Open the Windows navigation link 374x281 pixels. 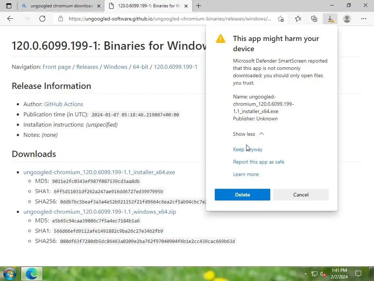click(115, 67)
